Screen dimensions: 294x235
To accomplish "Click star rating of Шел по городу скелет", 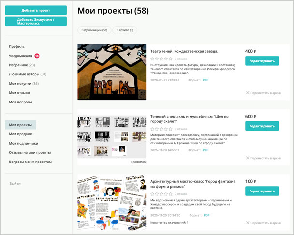I will (161, 129).
